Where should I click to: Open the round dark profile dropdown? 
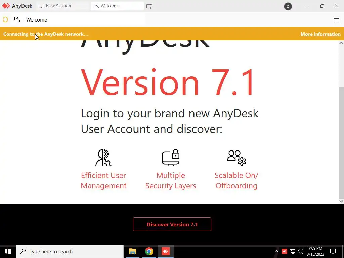point(288,6)
